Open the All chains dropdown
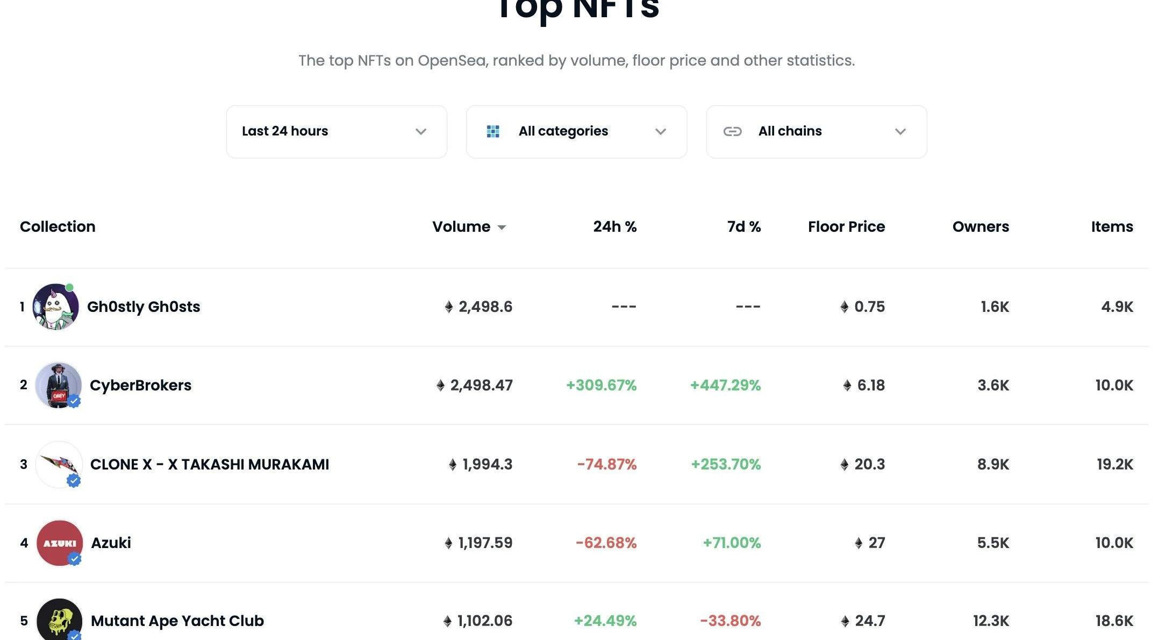1158x640 pixels. [x=816, y=132]
